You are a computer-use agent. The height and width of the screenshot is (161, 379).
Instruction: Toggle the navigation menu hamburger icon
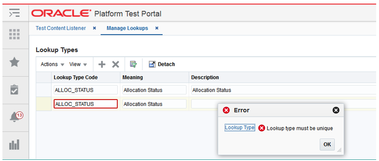coord(14,13)
